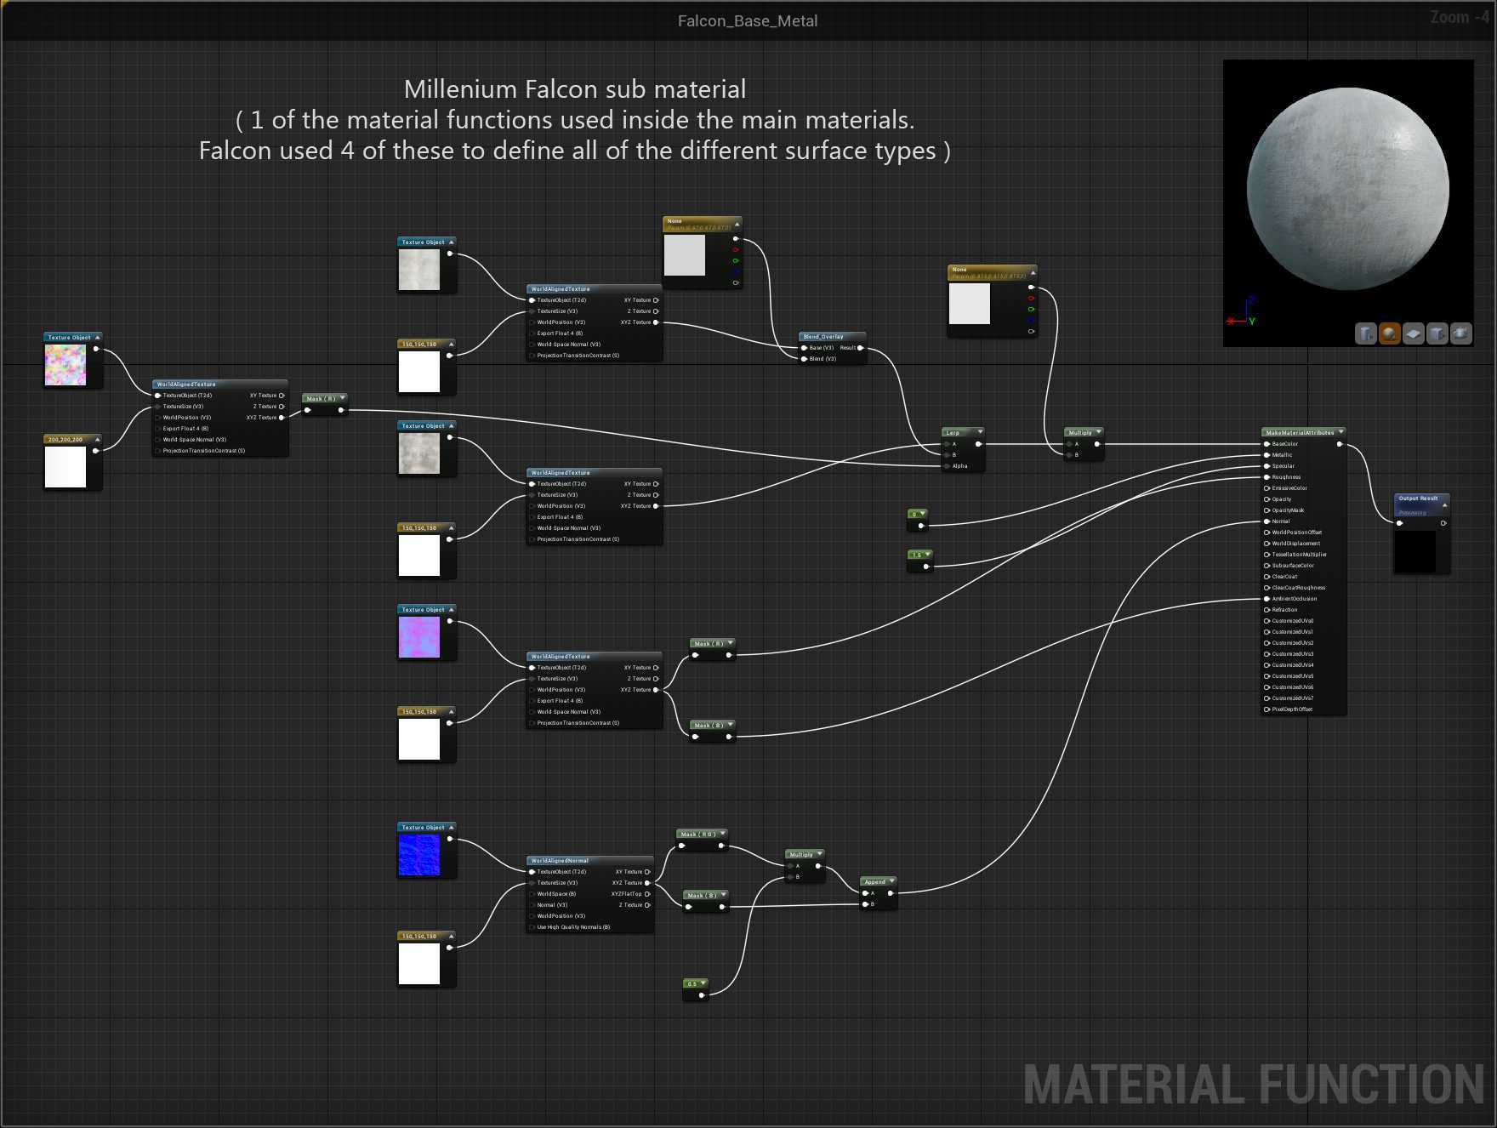The width and height of the screenshot is (1497, 1128).
Task: Collapse the 0.5 constant node arrow
Action: point(703,983)
